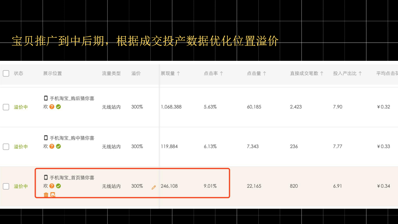398x224 pixels.
Task: Click 无线站内 in 购中猜你喜欢 row
Action: 111,147
